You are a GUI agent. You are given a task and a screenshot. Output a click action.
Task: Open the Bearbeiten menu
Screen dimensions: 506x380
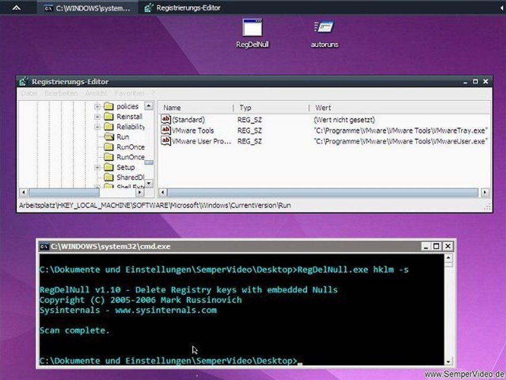[61, 93]
